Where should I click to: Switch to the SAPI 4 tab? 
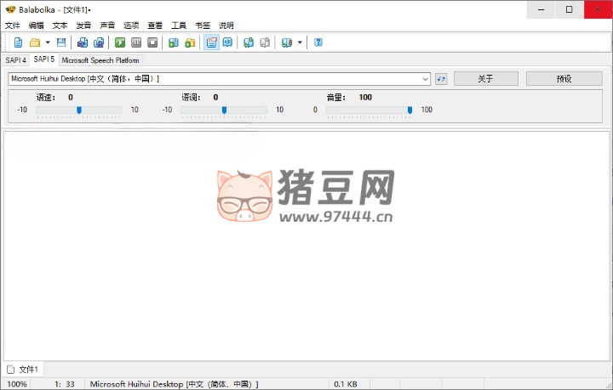pyautogui.click(x=15, y=60)
